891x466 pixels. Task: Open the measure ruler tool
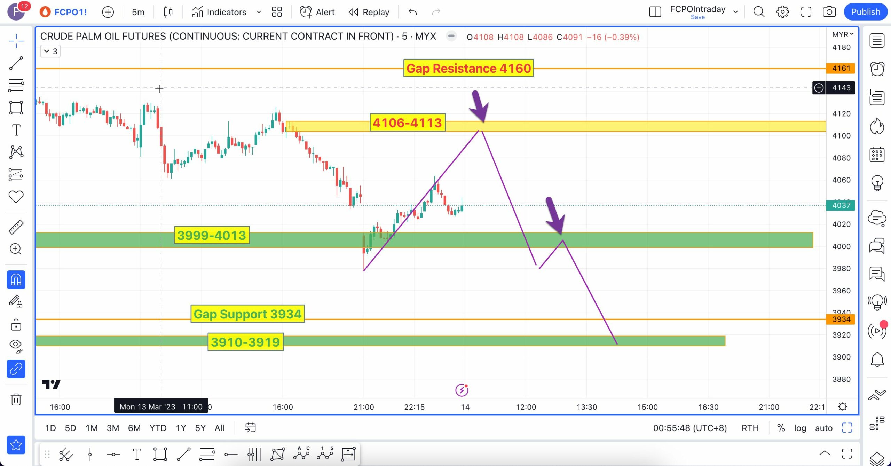point(16,227)
